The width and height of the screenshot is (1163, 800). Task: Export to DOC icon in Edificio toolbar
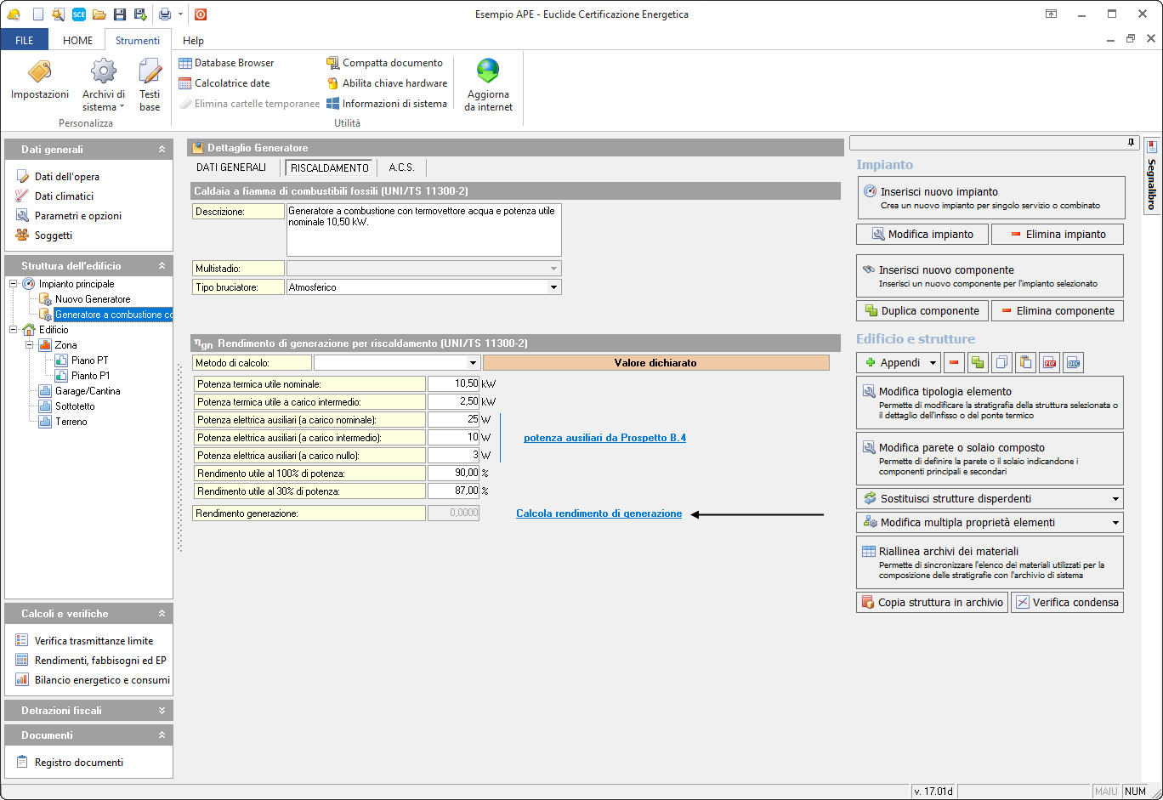pos(1073,363)
